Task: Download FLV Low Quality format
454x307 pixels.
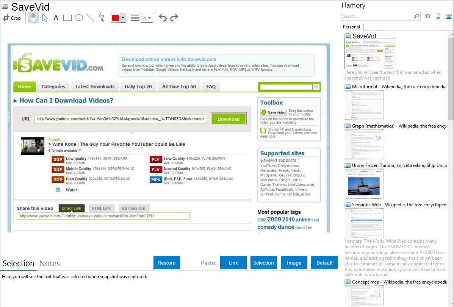Action: click(x=155, y=159)
